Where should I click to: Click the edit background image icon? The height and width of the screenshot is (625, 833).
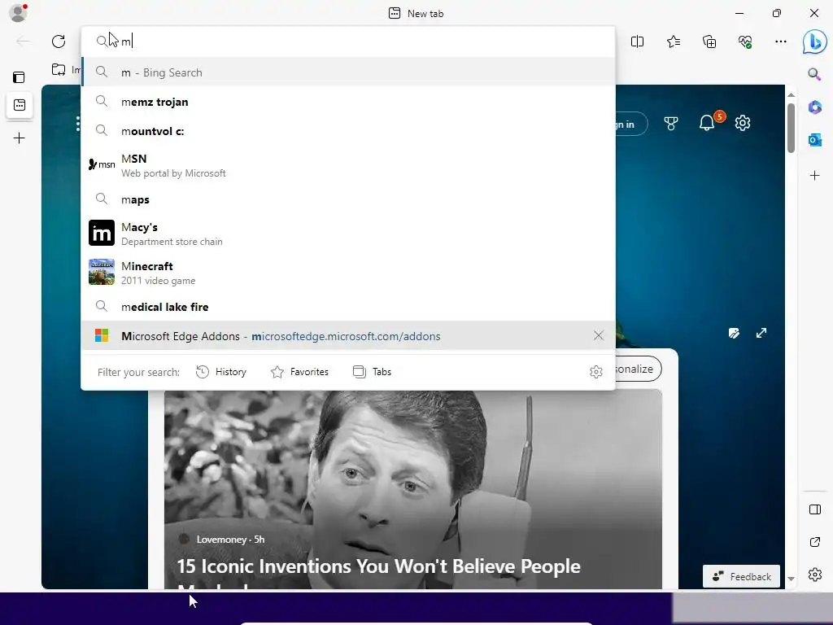point(734,333)
